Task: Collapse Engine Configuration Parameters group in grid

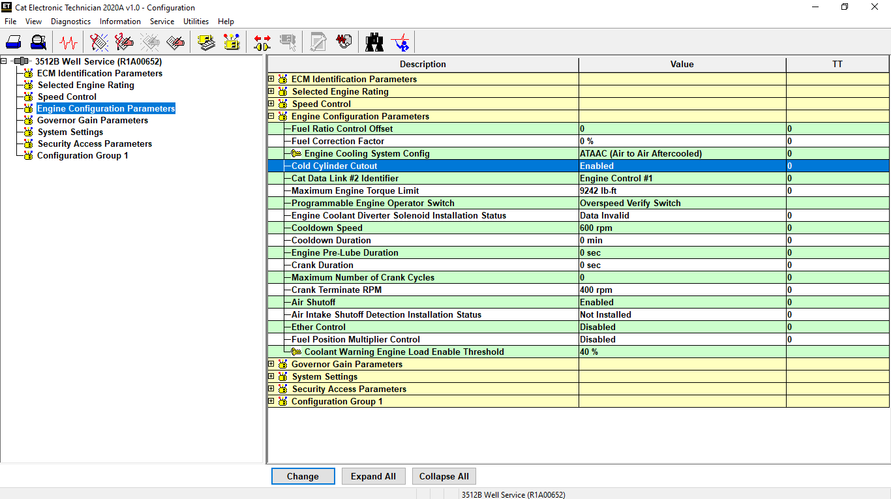Action: point(271,116)
